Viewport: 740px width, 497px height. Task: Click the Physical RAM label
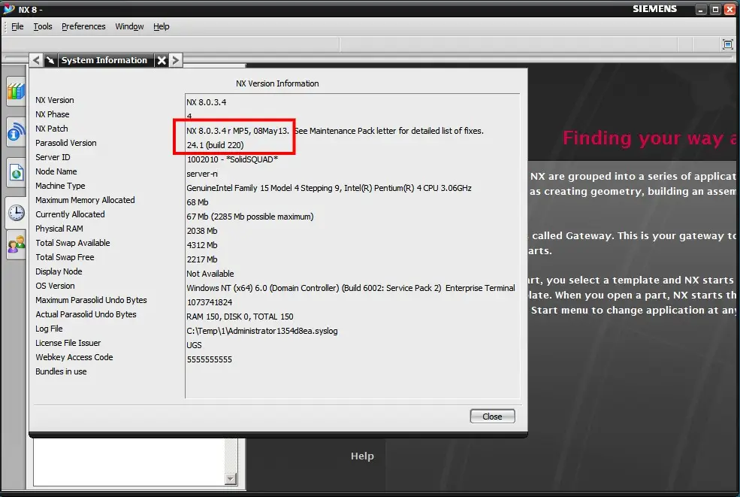(x=59, y=229)
